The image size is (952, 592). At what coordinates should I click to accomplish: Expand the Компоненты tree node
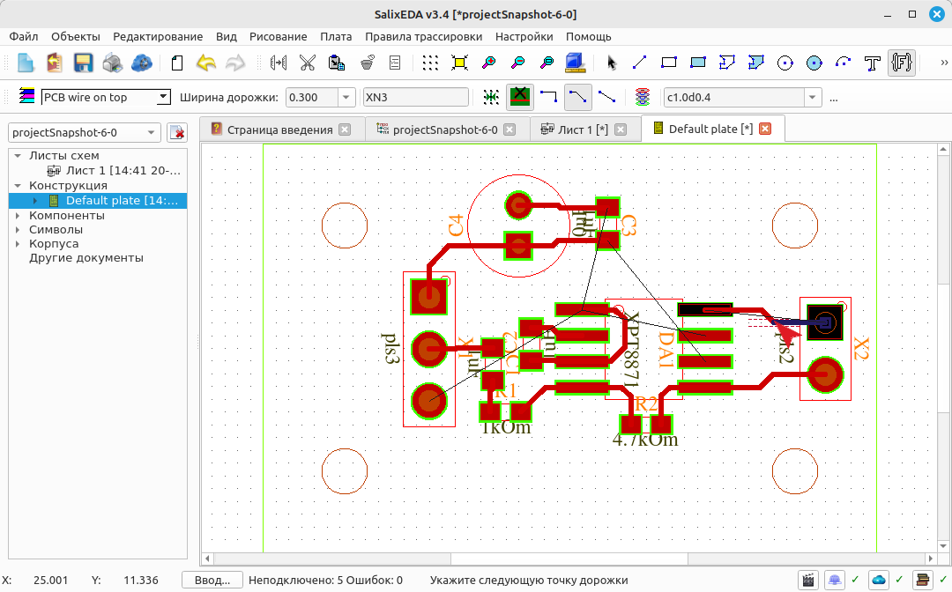[18, 215]
